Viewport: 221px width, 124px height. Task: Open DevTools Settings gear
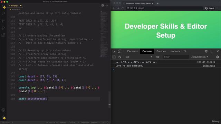pyautogui.click(x=206, y=51)
